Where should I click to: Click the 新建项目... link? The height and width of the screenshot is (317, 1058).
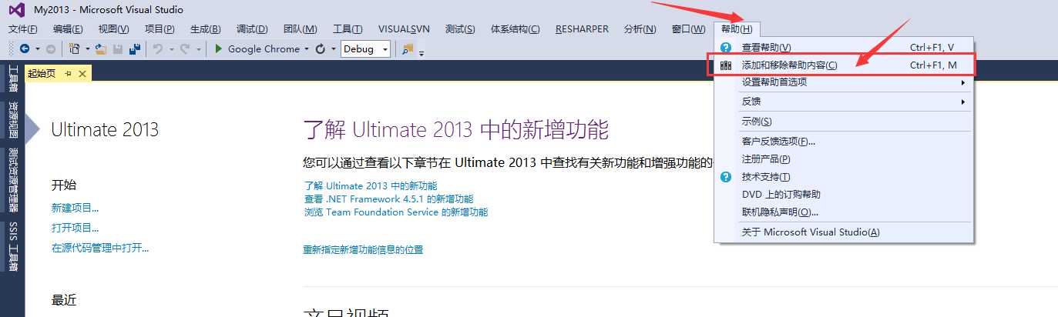(76, 208)
